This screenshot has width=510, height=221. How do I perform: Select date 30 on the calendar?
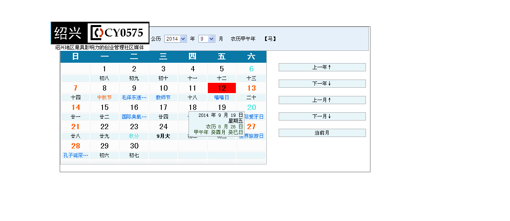coord(134,146)
